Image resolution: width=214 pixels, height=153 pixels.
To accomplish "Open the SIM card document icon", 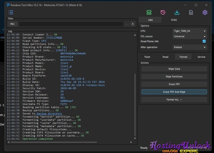I will pyautogui.click(x=191, y=13).
